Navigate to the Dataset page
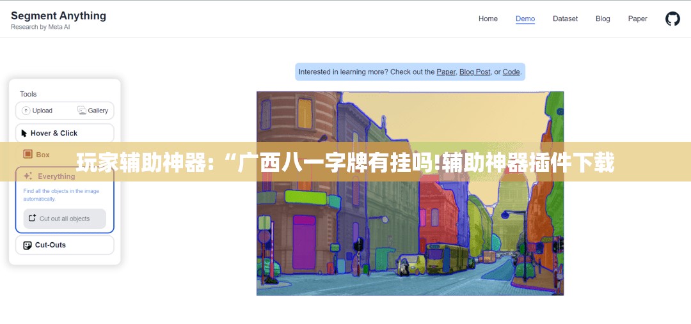The width and height of the screenshot is (691, 324). 566,19
